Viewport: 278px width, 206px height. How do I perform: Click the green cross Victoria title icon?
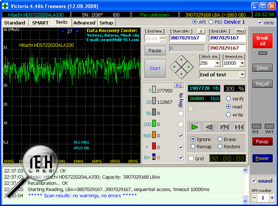pyautogui.click(x=5, y=6)
